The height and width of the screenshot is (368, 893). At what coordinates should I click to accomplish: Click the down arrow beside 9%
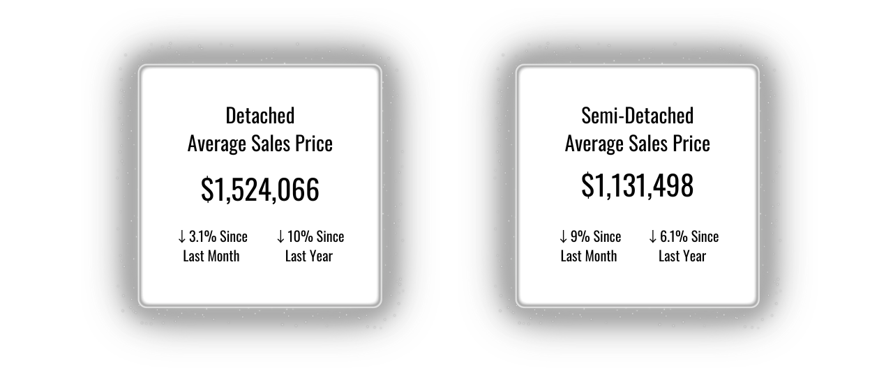click(x=563, y=237)
